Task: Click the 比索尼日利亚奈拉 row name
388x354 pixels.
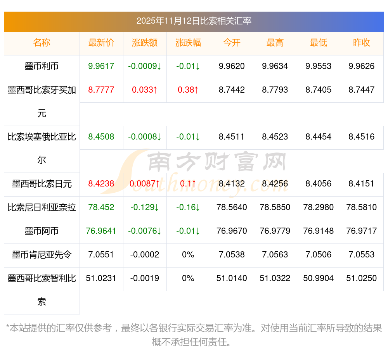Action: [x=42, y=207]
